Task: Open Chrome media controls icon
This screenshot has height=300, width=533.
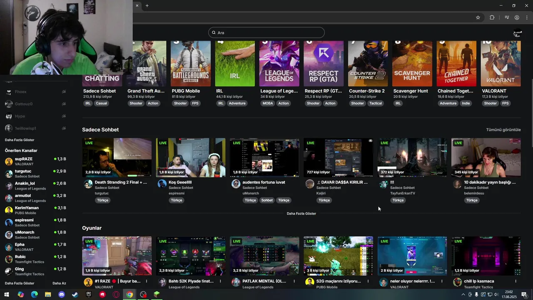Action: point(507,17)
